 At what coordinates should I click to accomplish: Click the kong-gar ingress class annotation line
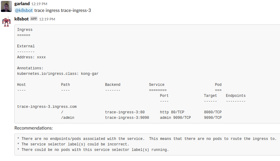point(58,74)
